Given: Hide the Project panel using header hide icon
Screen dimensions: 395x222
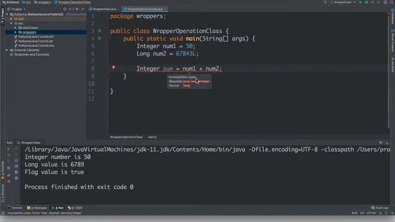Looking at the screenshot, I should coord(83,9).
